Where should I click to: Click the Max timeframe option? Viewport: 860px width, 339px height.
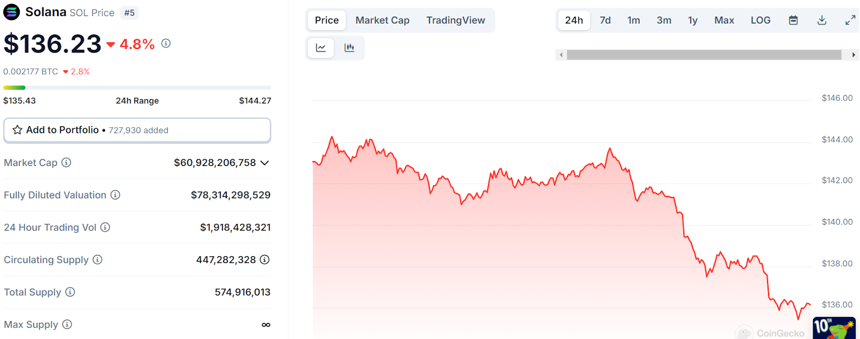pyautogui.click(x=724, y=20)
